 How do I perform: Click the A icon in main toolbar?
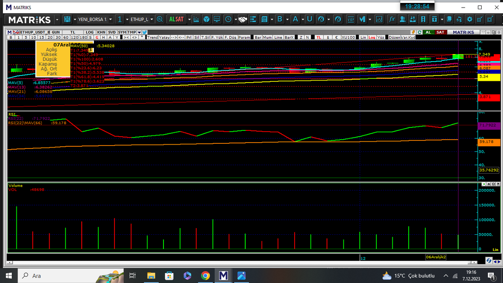point(296,19)
